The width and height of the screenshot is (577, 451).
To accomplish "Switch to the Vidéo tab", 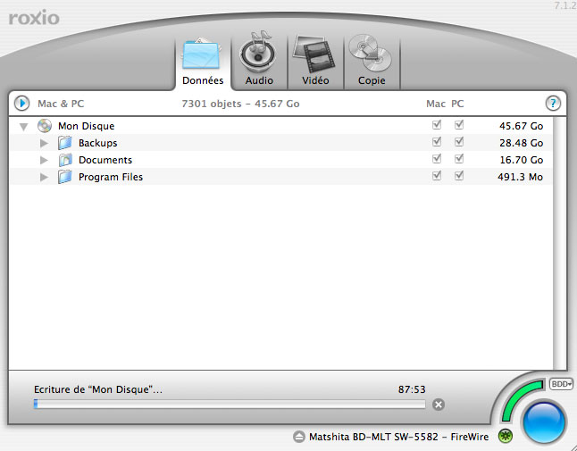I will [x=314, y=61].
